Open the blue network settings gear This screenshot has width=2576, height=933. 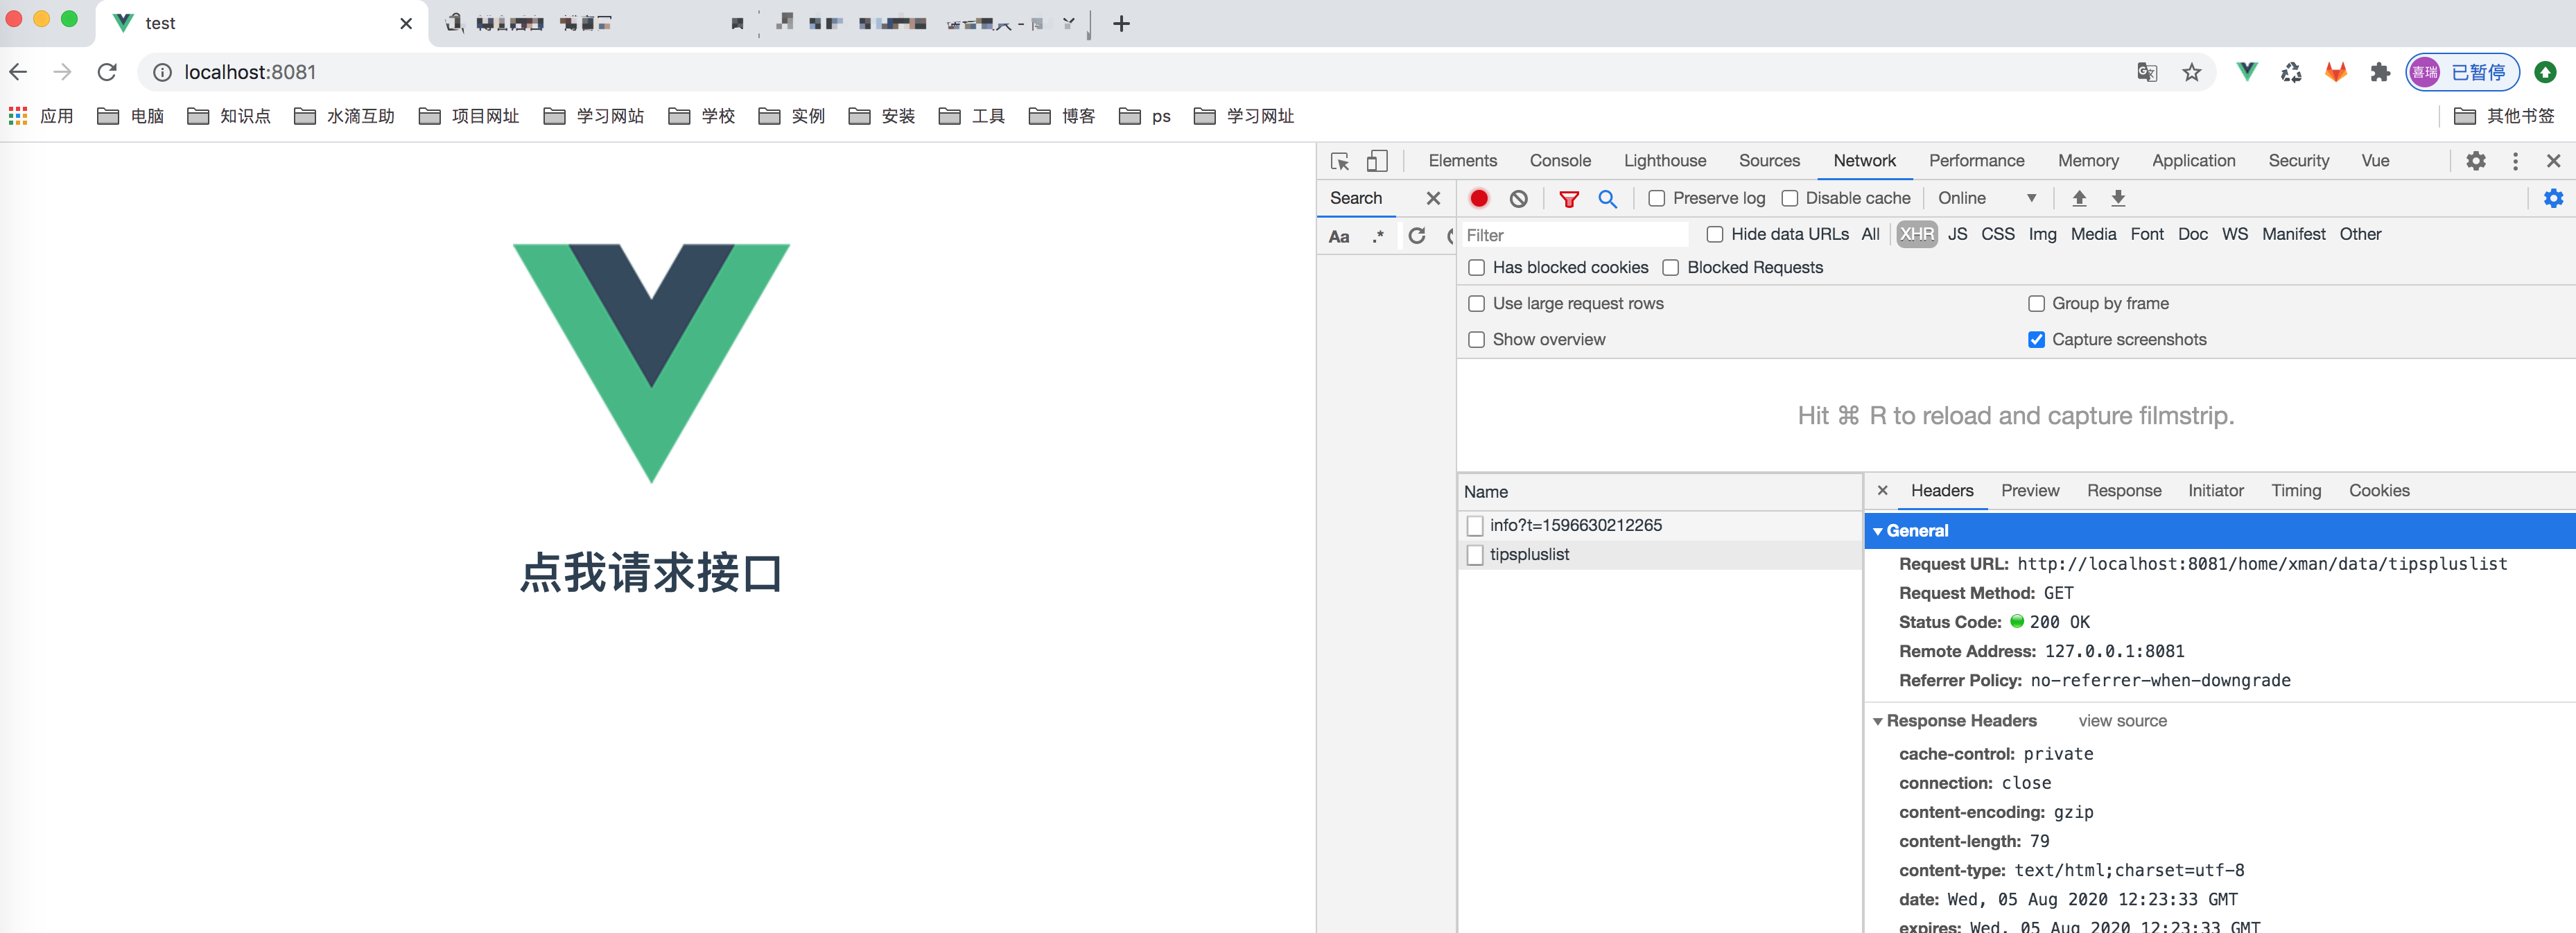[x=2552, y=198]
